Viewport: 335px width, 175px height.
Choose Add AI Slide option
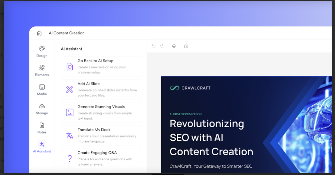point(101,90)
